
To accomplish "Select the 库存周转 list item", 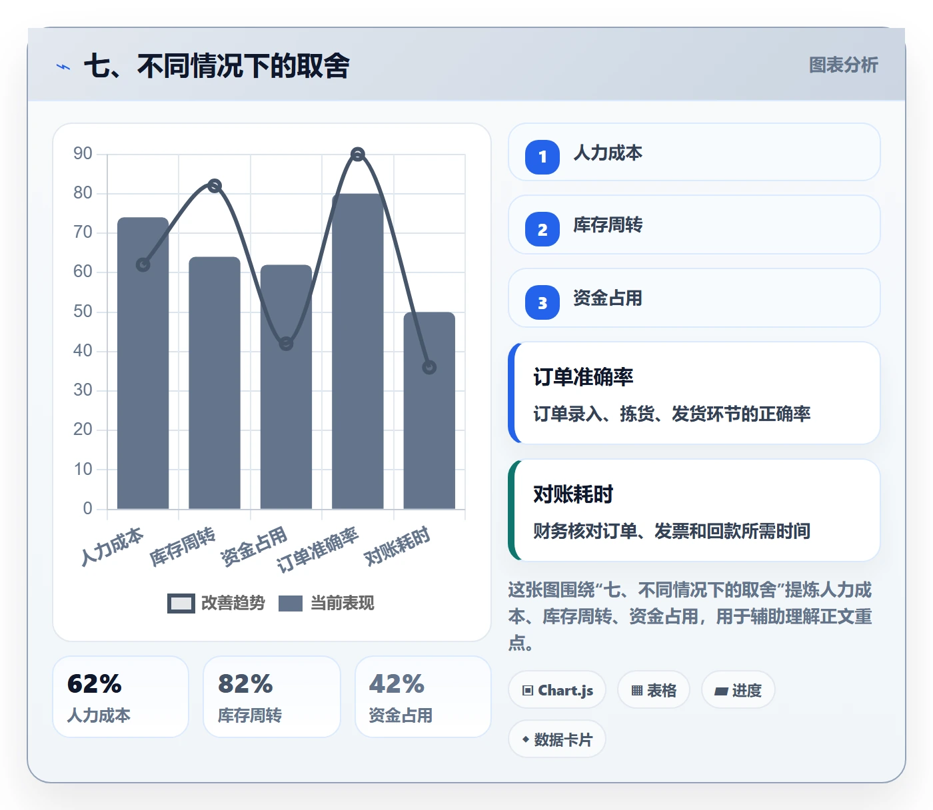I will click(x=694, y=224).
